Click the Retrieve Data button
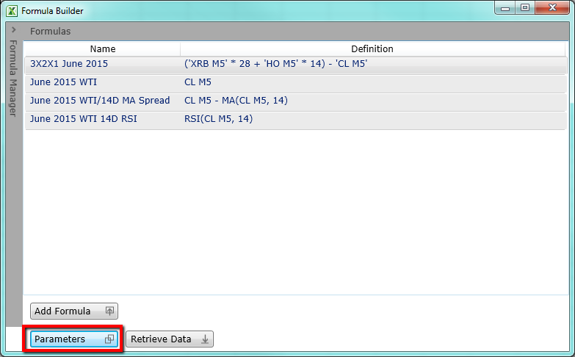The width and height of the screenshot is (575, 357). (x=170, y=339)
